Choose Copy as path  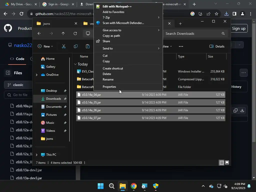128,36
